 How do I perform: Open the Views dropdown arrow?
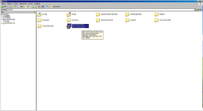(x=48, y=6)
